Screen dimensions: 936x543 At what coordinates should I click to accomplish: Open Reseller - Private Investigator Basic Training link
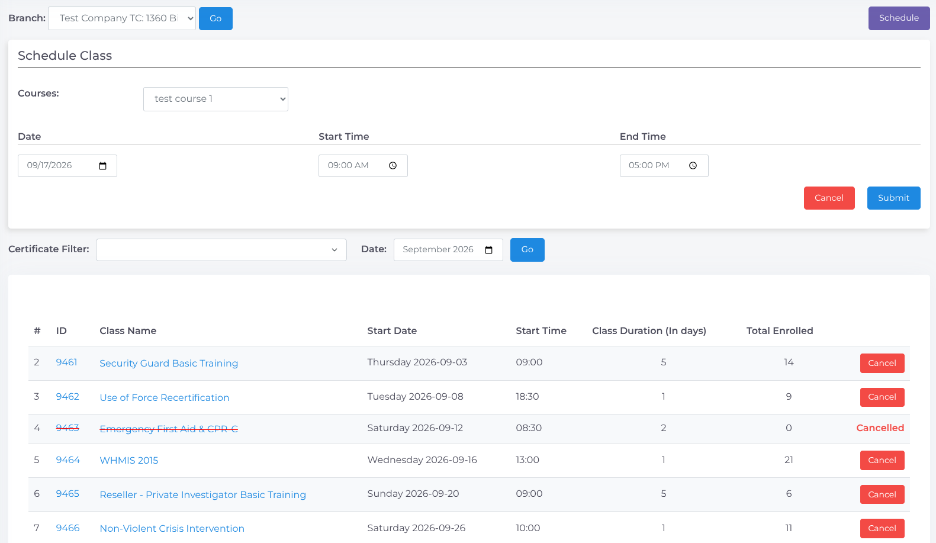203,495
